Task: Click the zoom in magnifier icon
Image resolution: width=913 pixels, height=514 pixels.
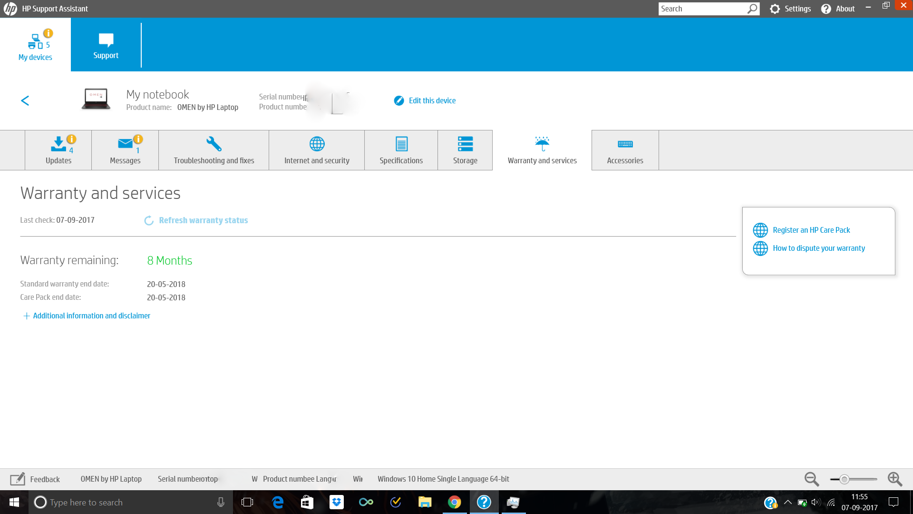Action: point(894,479)
